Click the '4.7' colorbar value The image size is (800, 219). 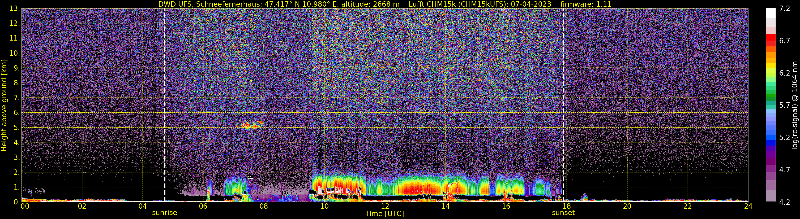(x=785, y=170)
